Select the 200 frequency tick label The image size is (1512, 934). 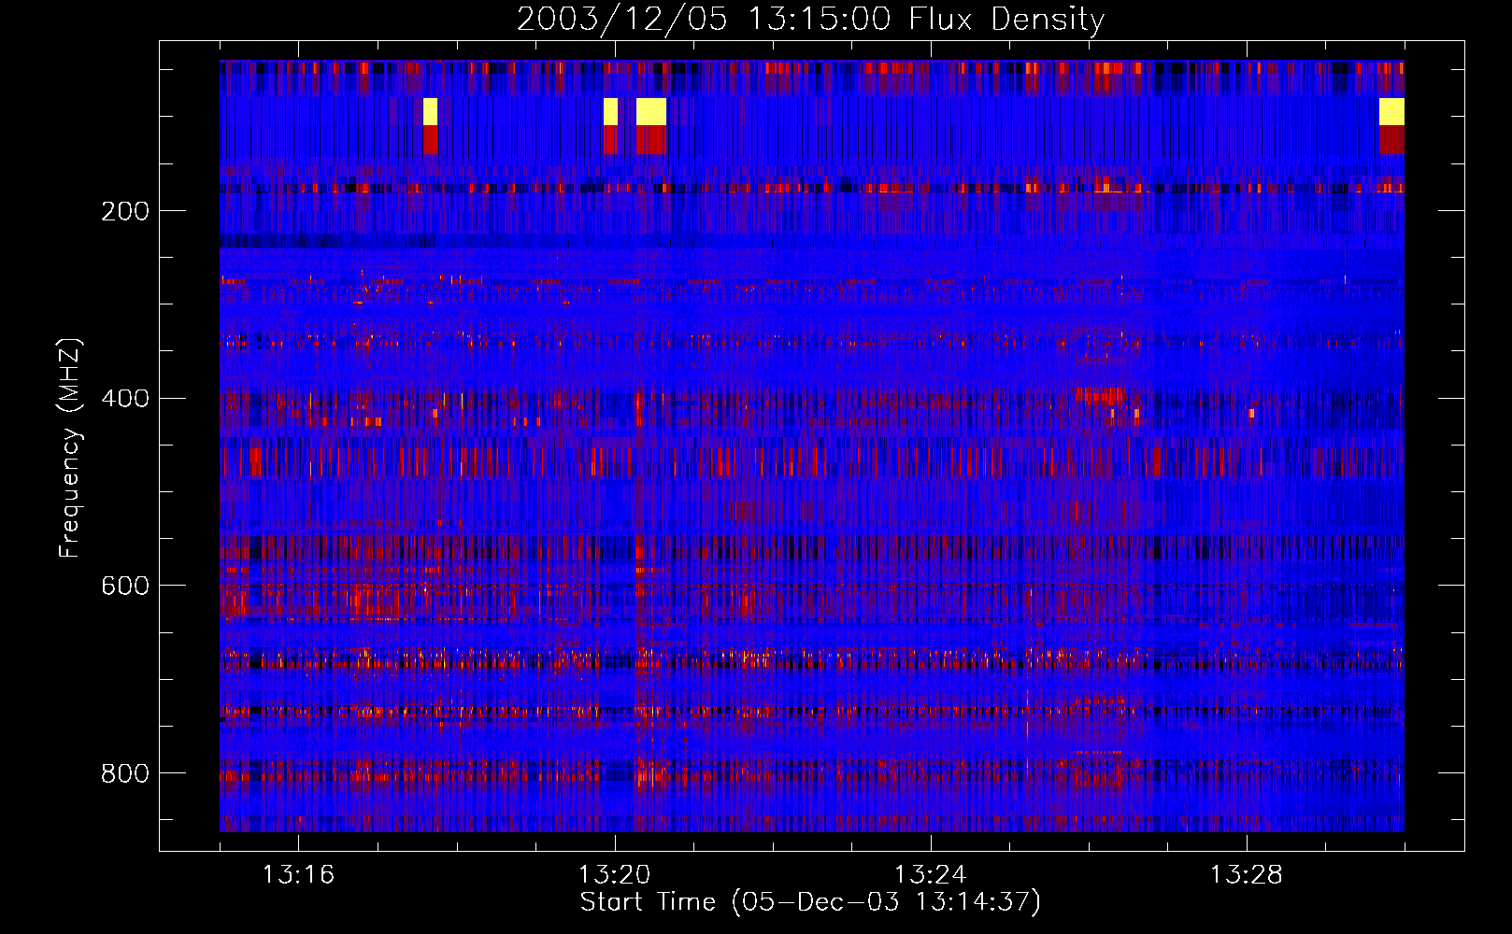[x=125, y=211]
